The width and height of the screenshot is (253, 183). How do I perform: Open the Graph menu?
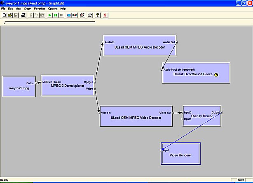click(x=28, y=9)
